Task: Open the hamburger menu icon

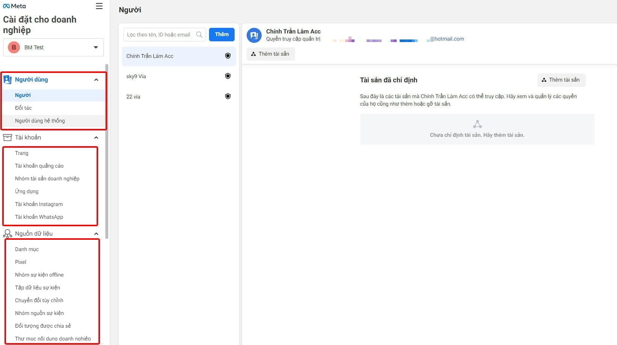Action: pos(99,6)
